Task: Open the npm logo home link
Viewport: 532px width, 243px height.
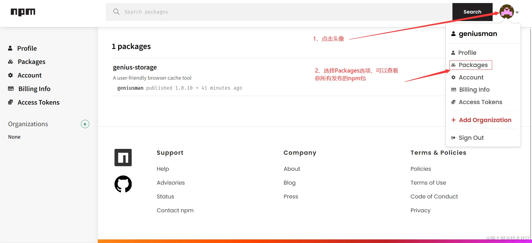Action: click(x=23, y=12)
